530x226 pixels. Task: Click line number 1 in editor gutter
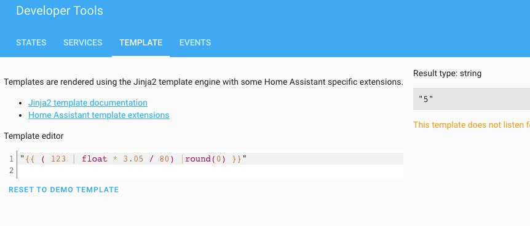(11, 159)
